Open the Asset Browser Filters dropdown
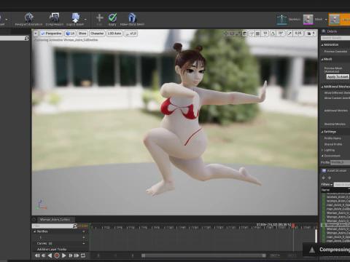 (x=327, y=185)
